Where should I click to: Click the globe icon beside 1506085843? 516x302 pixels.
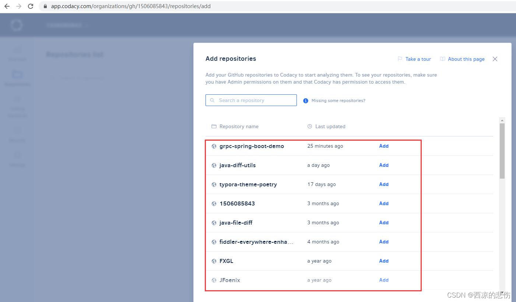click(x=214, y=204)
